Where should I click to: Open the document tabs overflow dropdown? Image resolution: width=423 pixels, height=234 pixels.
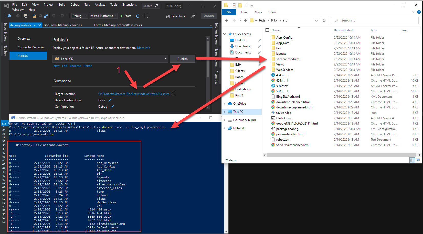pos(211,25)
